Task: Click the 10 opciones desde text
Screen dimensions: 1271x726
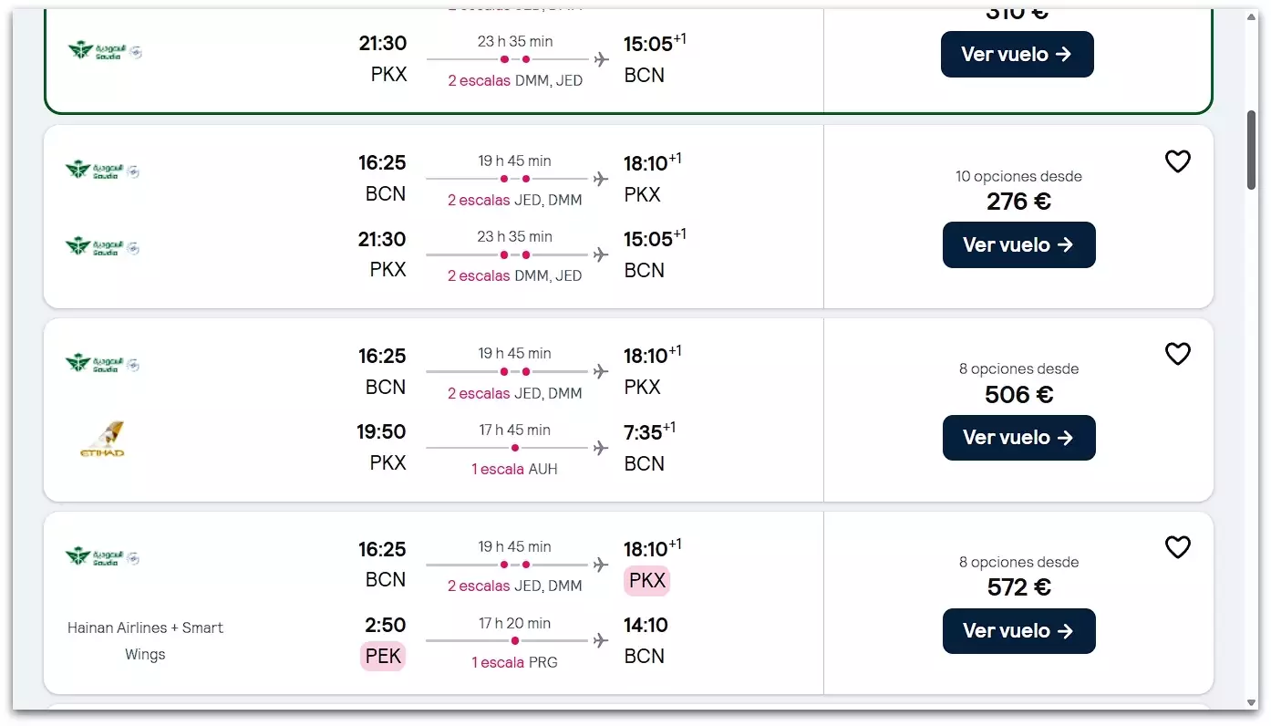Action: click(x=1018, y=176)
